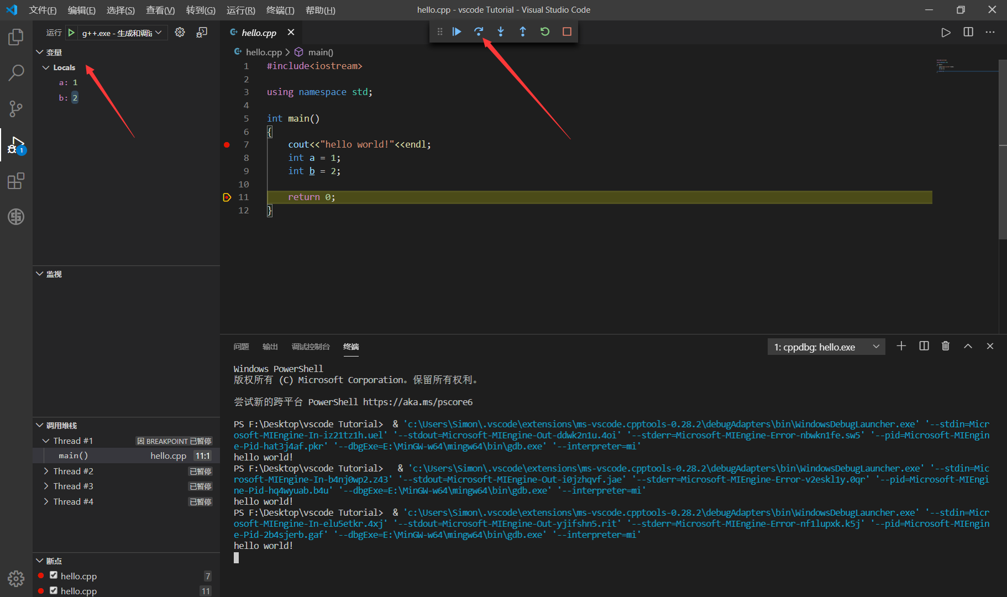
Task: Step out in debug toolbar
Action: tap(523, 32)
